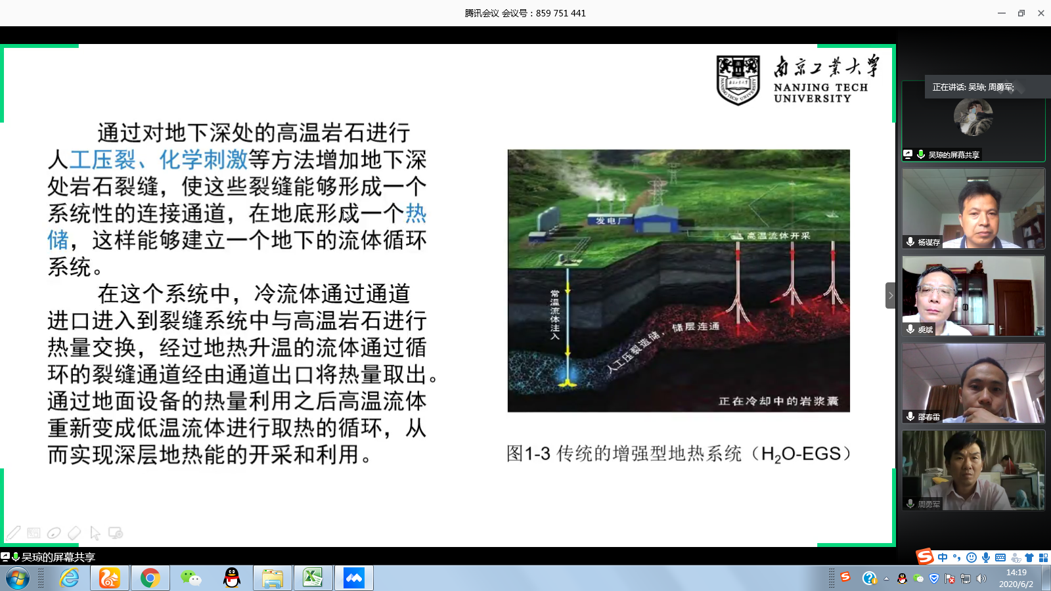Image resolution: width=1051 pixels, height=591 pixels.
Task: Open the Windows Start menu
Action: pos(18,578)
